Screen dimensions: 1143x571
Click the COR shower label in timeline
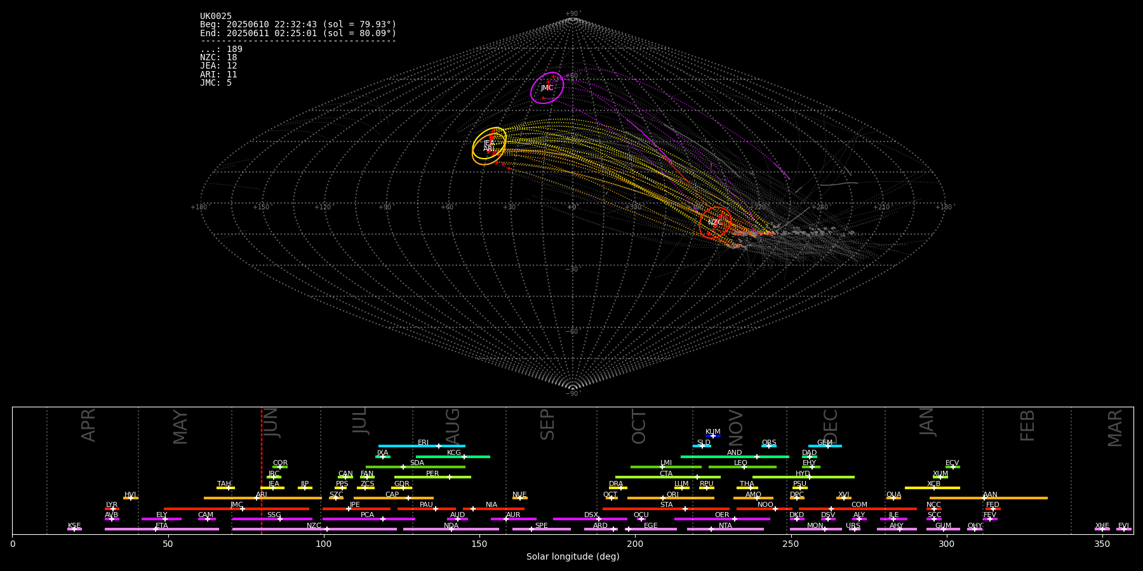[x=280, y=463]
